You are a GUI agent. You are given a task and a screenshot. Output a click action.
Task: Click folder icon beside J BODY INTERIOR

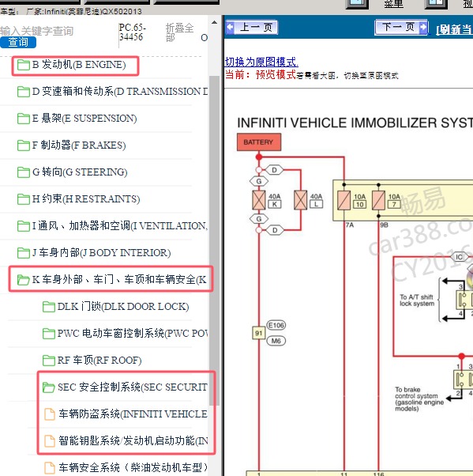point(24,253)
